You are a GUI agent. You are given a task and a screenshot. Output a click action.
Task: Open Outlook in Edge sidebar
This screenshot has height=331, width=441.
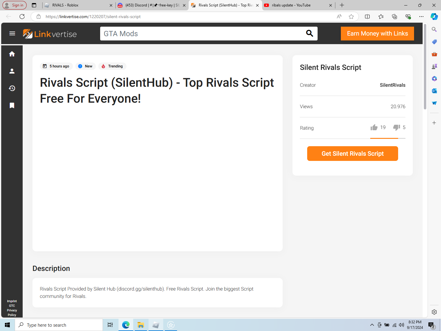(x=434, y=91)
